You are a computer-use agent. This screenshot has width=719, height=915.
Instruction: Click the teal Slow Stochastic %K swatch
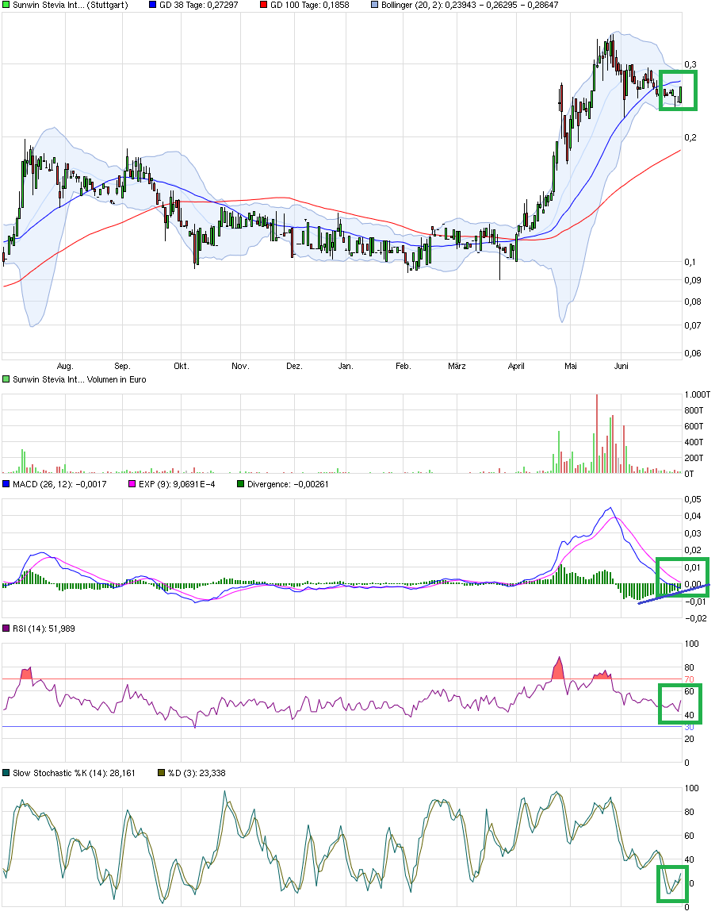[6, 773]
